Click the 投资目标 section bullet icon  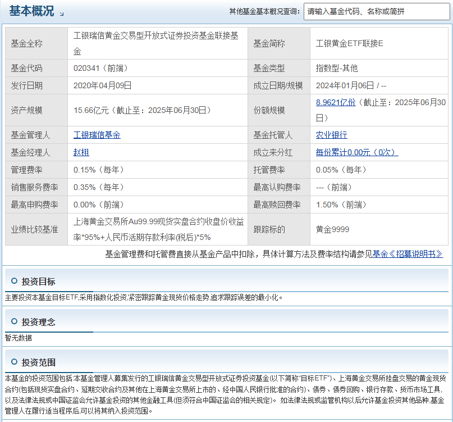(14, 280)
